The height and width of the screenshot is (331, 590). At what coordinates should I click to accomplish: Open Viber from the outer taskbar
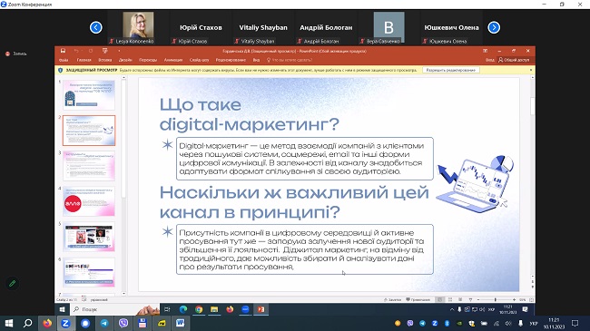pyautogui.click(x=123, y=323)
